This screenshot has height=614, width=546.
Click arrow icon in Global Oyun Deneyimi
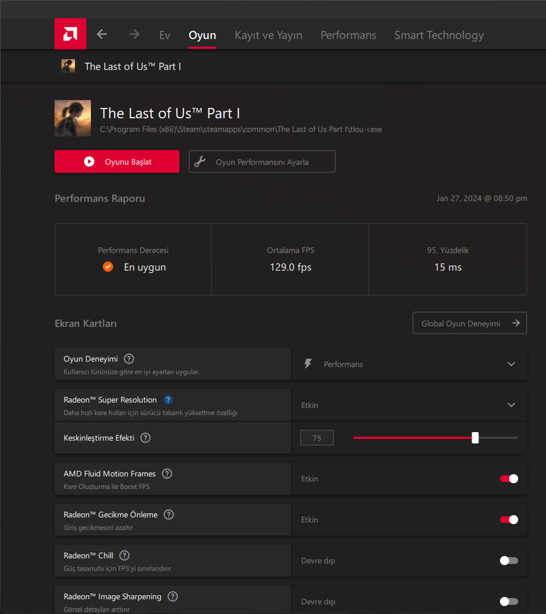point(516,323)
